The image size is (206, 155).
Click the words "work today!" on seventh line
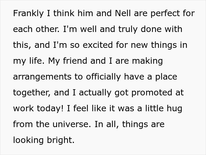(x=38, y=109)
